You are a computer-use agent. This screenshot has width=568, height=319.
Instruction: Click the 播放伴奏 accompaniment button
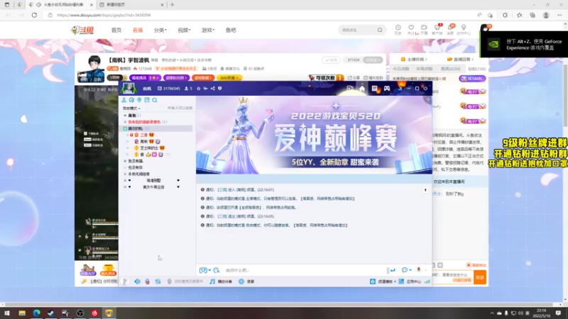(x=221, y=281)
